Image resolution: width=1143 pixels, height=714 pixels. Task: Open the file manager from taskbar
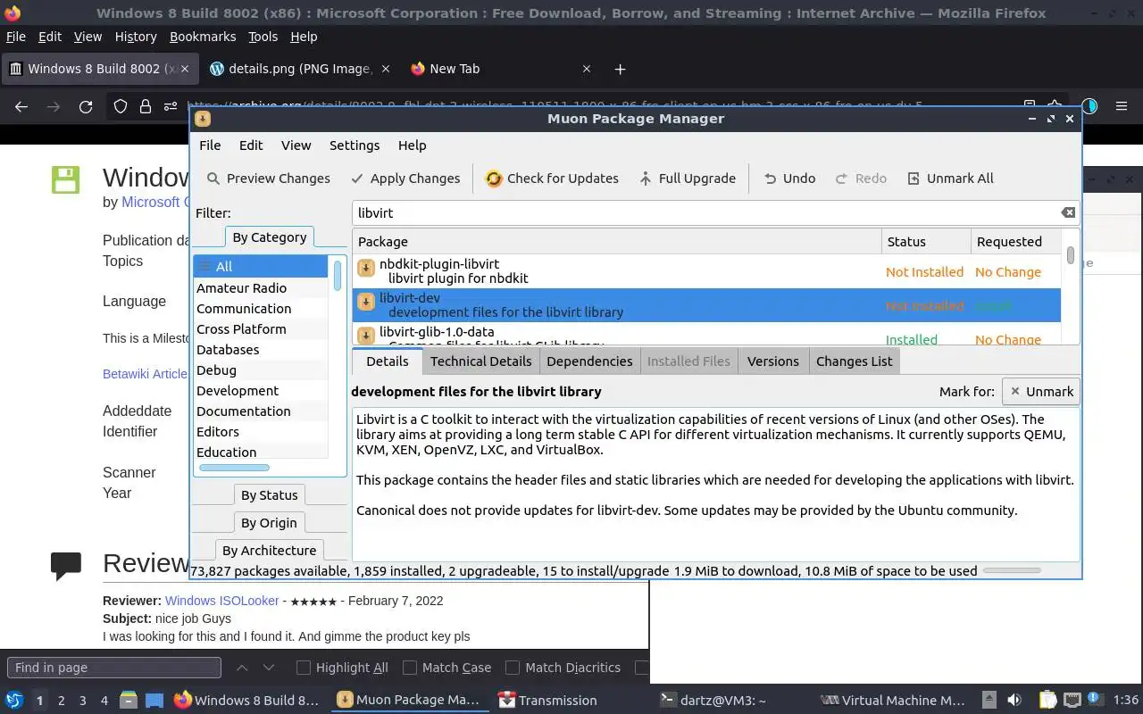(x=129, y=701)
